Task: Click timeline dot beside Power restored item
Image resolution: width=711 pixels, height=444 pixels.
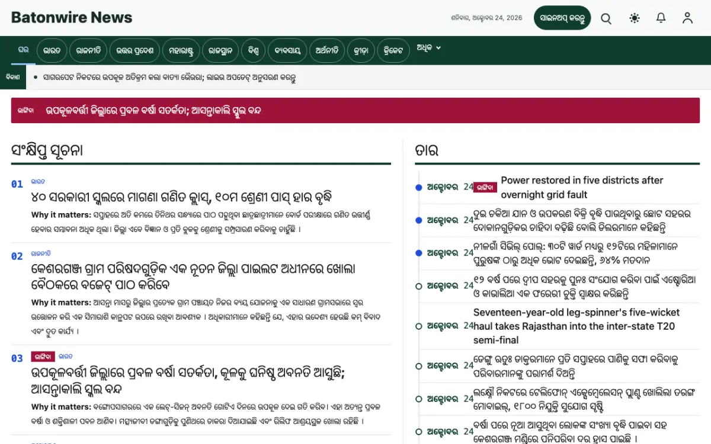Action: [x=419, y=187]
